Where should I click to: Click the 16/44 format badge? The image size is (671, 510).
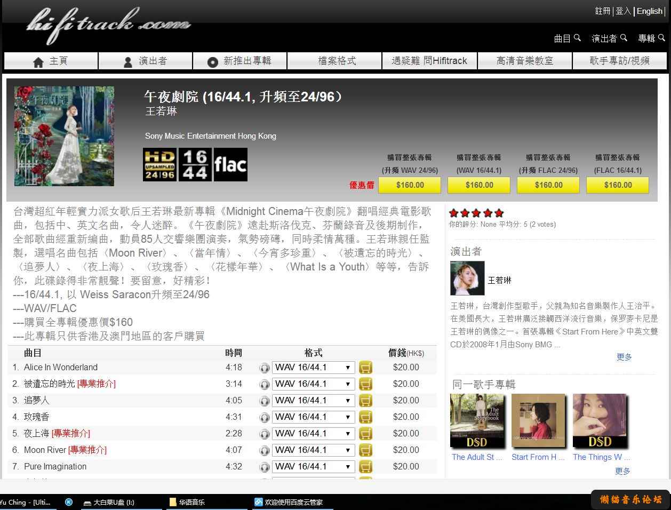point(195,165)
